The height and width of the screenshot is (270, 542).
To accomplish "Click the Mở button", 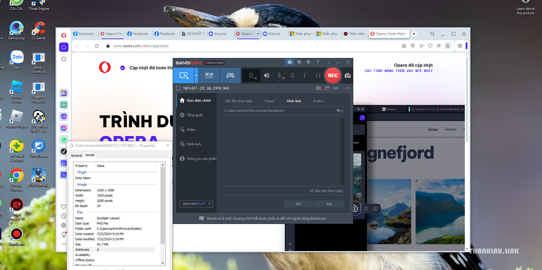I will (299, 204).
